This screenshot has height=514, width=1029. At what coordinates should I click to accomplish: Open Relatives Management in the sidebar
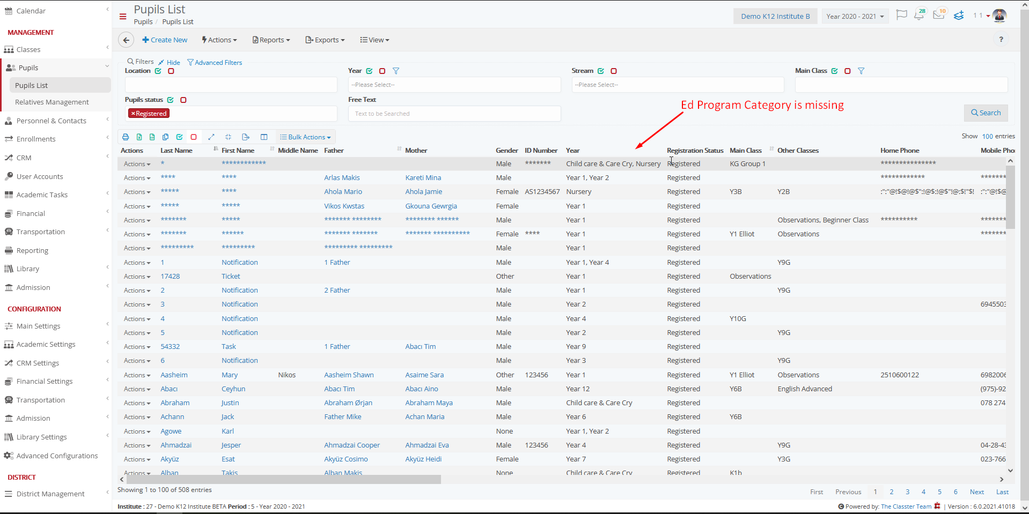pyautogui.click(x=52, y=102)
